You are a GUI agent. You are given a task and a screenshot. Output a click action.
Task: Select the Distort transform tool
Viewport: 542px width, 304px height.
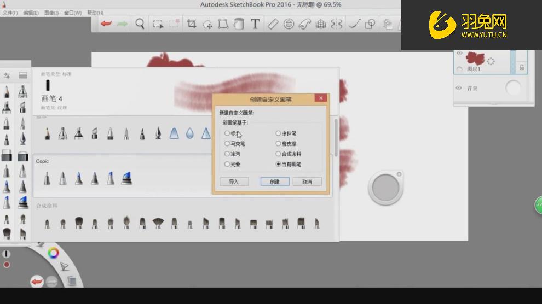[x=223, y=24]
